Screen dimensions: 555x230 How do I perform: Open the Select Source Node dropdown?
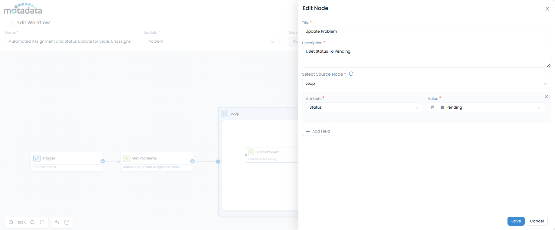(x=426, y=84)
